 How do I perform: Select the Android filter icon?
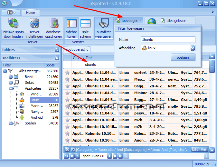(22, 117)
